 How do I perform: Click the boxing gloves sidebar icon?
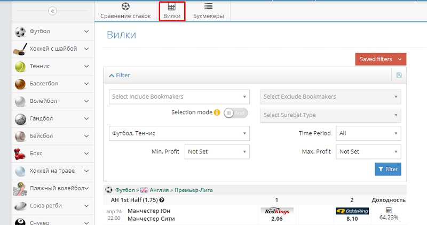click(20, 154)
